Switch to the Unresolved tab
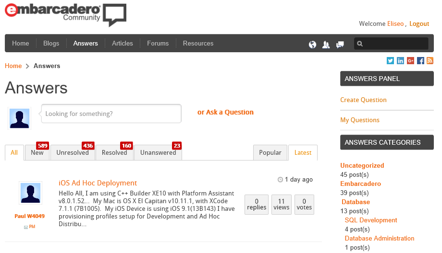442x253 pixels. (73, 153)
